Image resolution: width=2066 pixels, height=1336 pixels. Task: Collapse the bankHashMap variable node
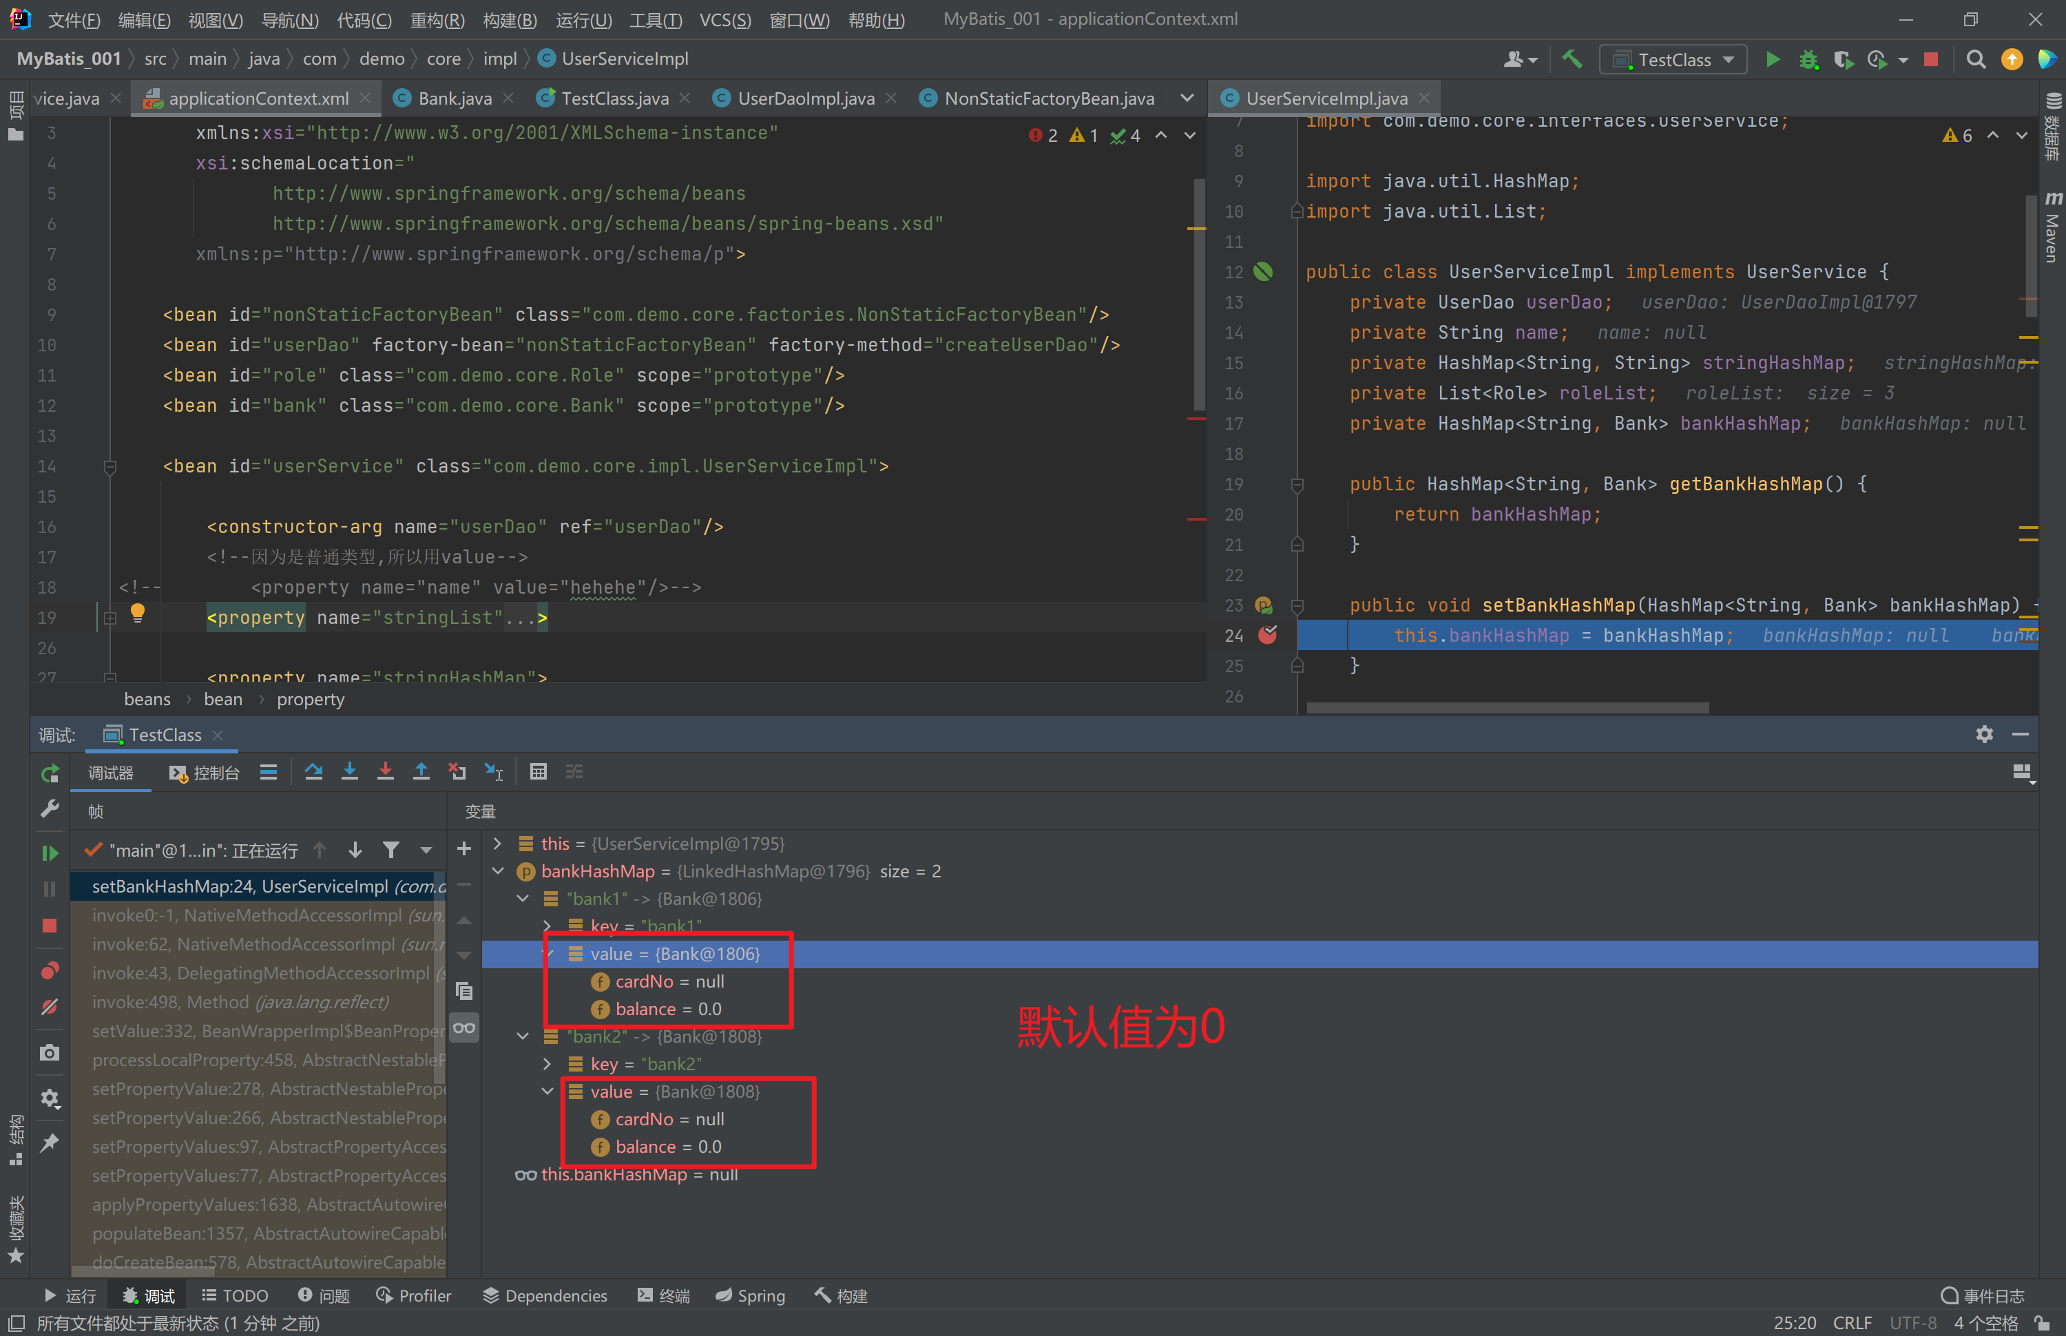[497, 871]
